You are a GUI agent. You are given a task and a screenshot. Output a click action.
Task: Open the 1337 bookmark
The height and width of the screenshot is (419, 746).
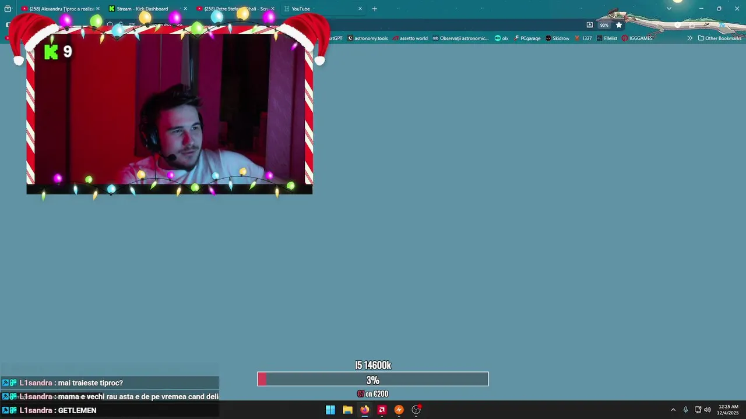click(x=583, y=38)
